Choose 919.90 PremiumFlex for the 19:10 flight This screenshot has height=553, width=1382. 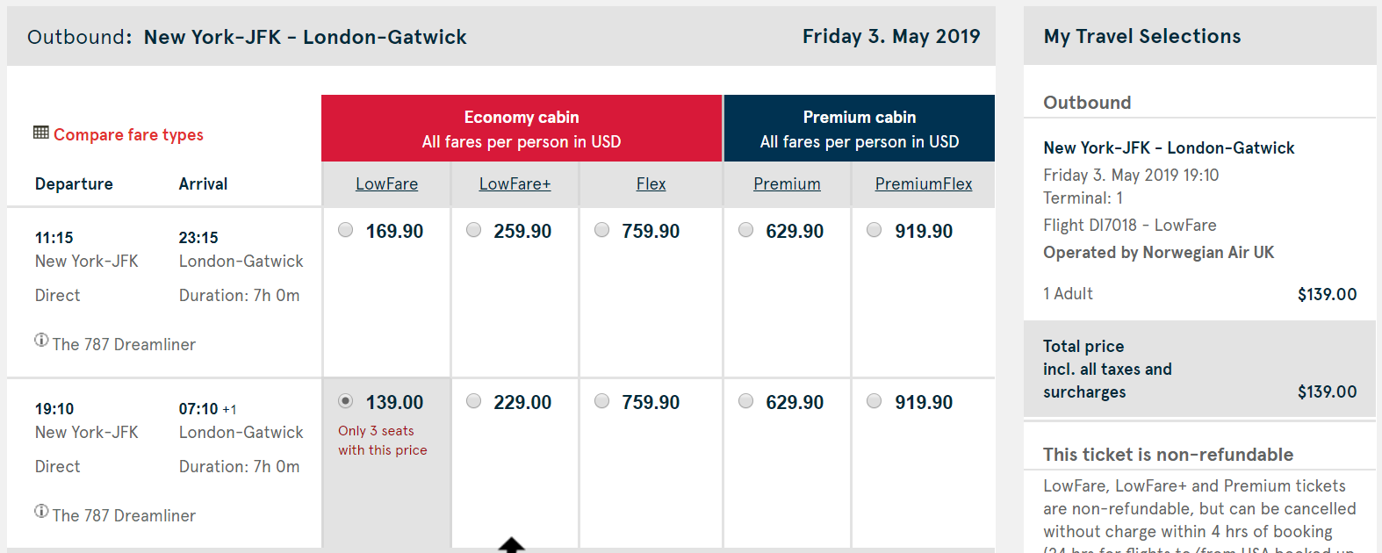point(875,401)
